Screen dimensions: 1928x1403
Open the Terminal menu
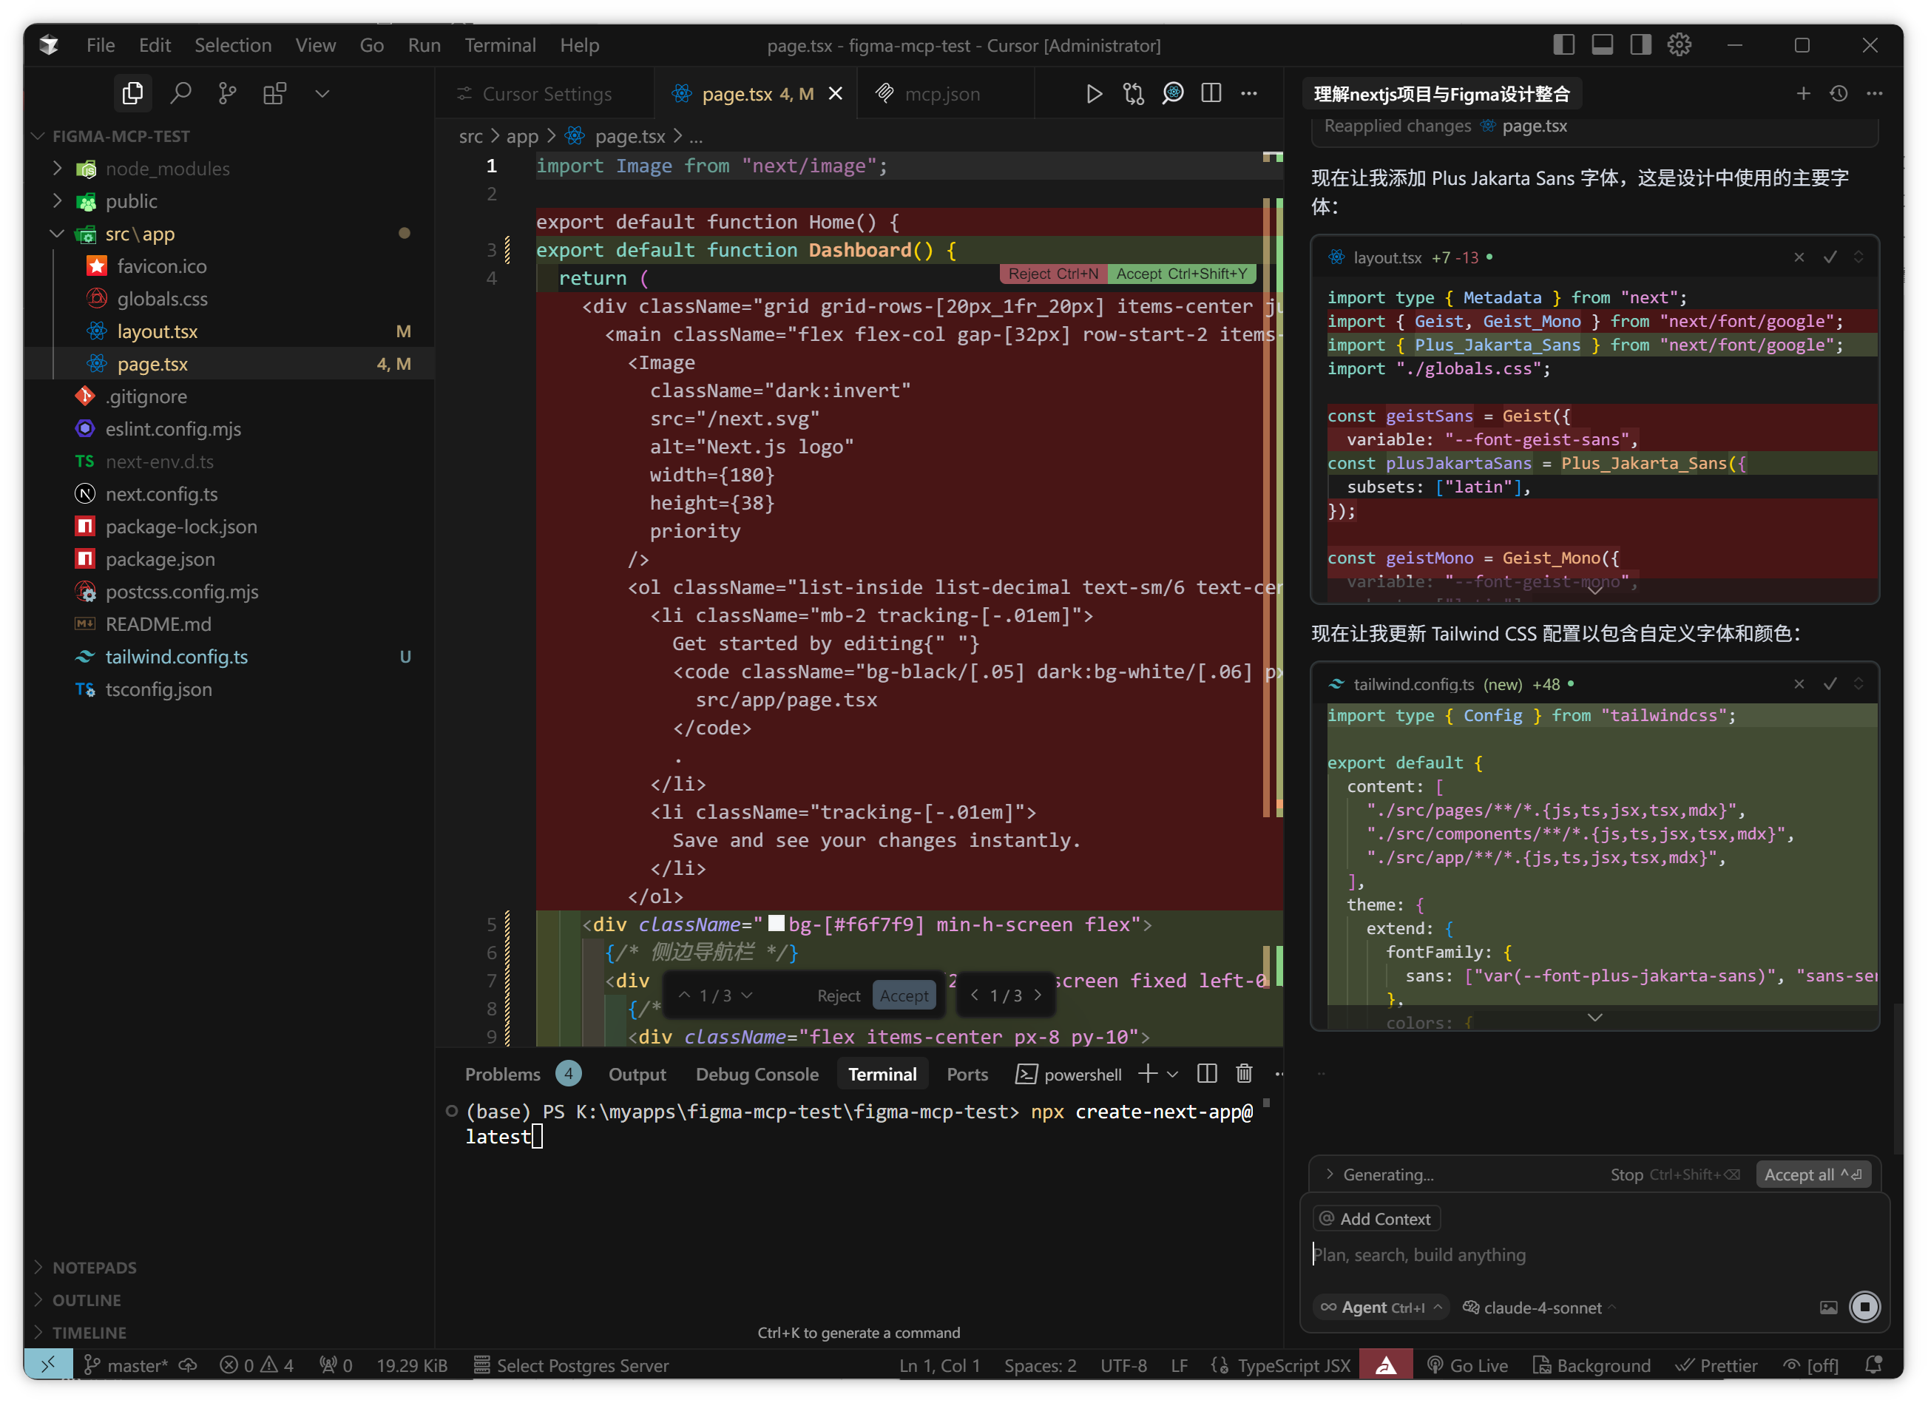pos(500,45)
